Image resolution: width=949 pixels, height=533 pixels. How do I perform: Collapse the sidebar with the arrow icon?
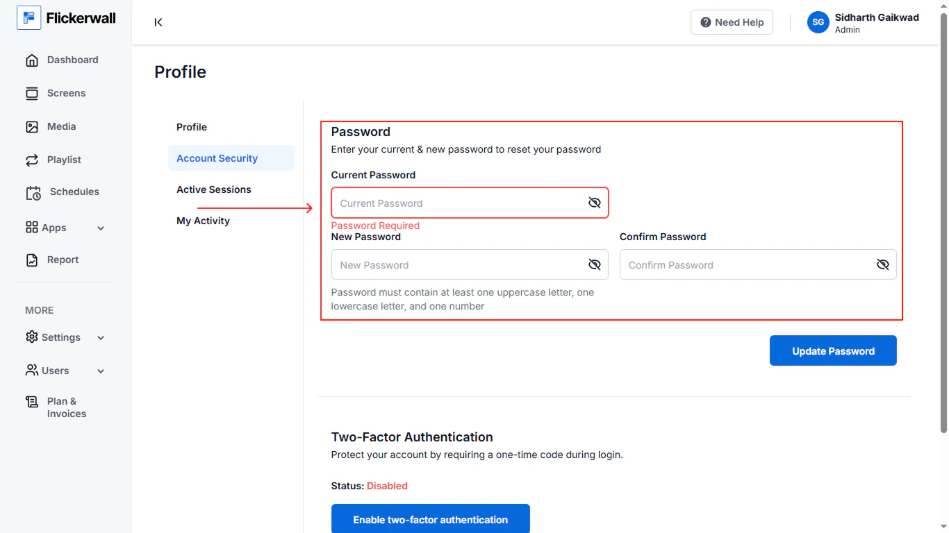click(158, 22)
